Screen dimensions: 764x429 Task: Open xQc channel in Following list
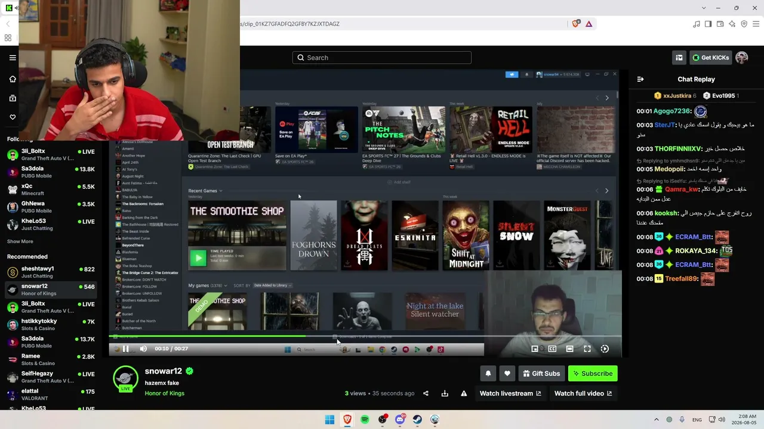[x=51, y=189]
